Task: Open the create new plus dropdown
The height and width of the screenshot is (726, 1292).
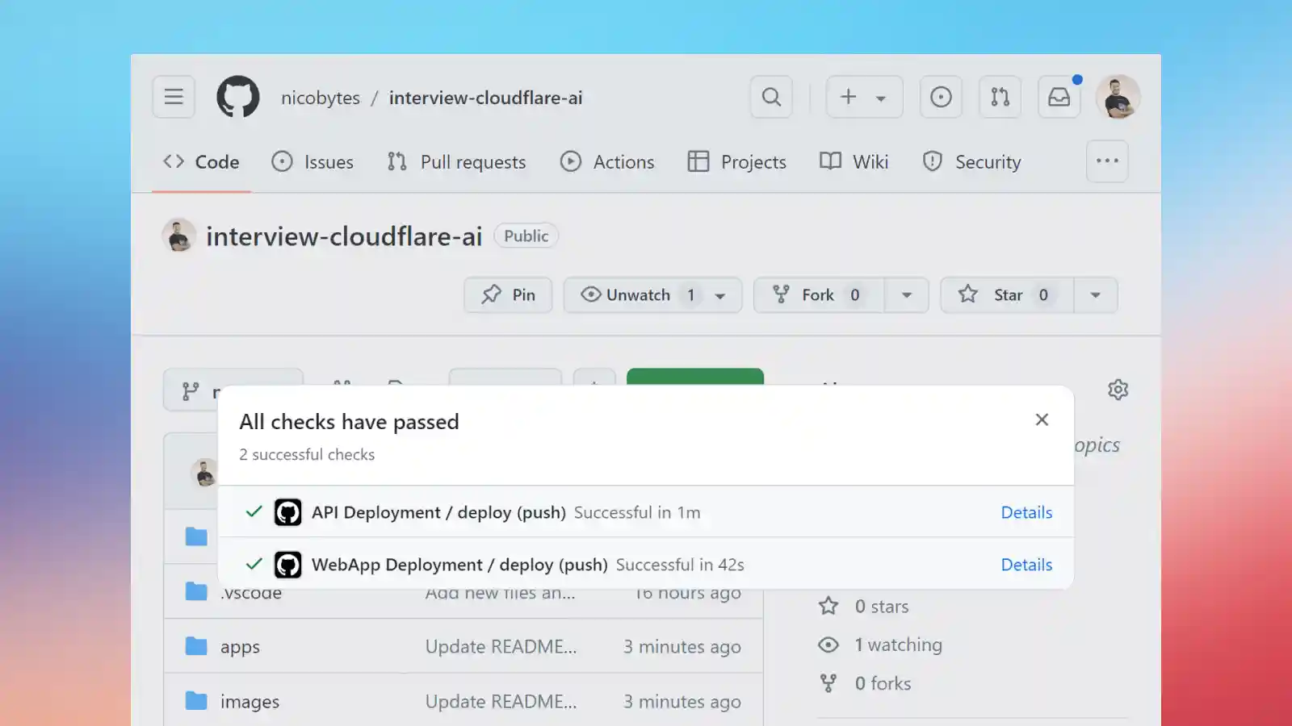Action: point(863,97)
